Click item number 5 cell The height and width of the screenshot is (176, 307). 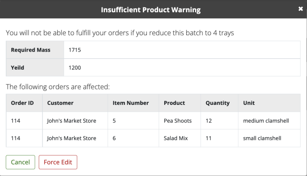tap(114, 121)
